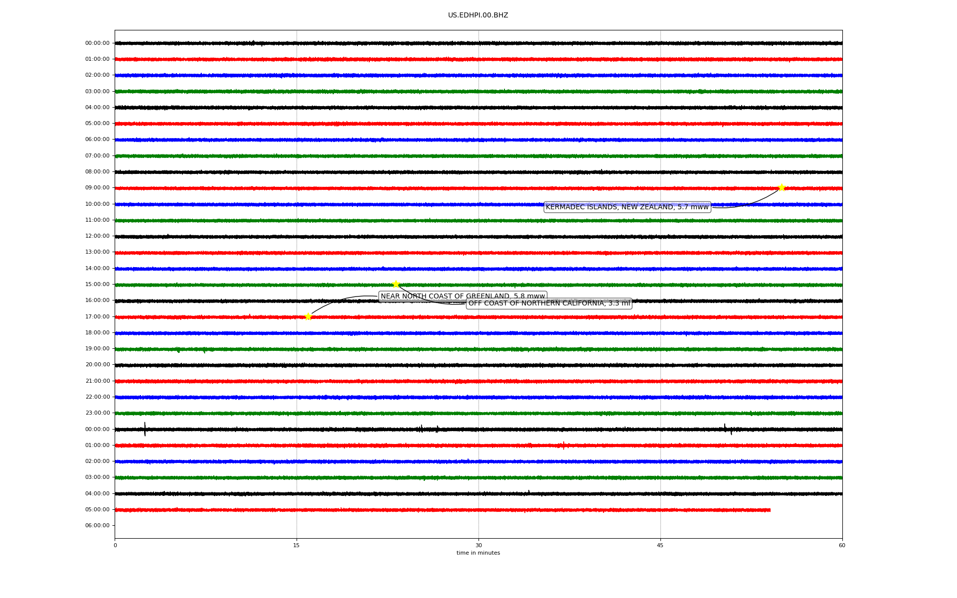Click the plot title US.EDHPI.00.BHZ
Viewport: 957px width, 598px height.
478,15
